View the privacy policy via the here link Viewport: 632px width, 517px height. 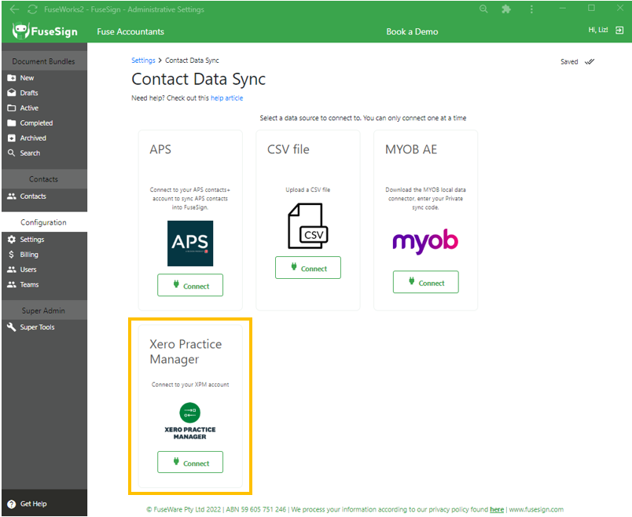pyautogui.click(x=496, y=509)
